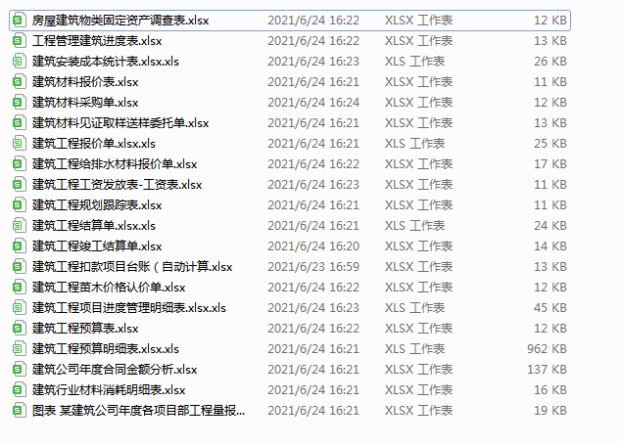
Task: Select the icon for 工程管理建筑进度表.xlsx
Action: pos(19,40)
